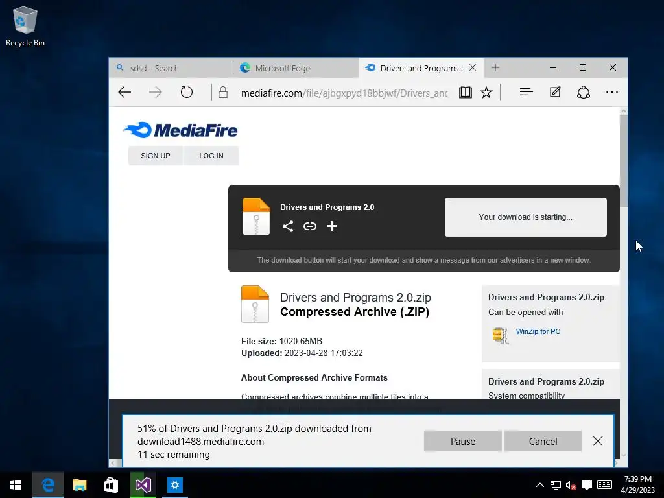Open the WinZip for PC link
664x498 pixels.
(x=538, y=331)
